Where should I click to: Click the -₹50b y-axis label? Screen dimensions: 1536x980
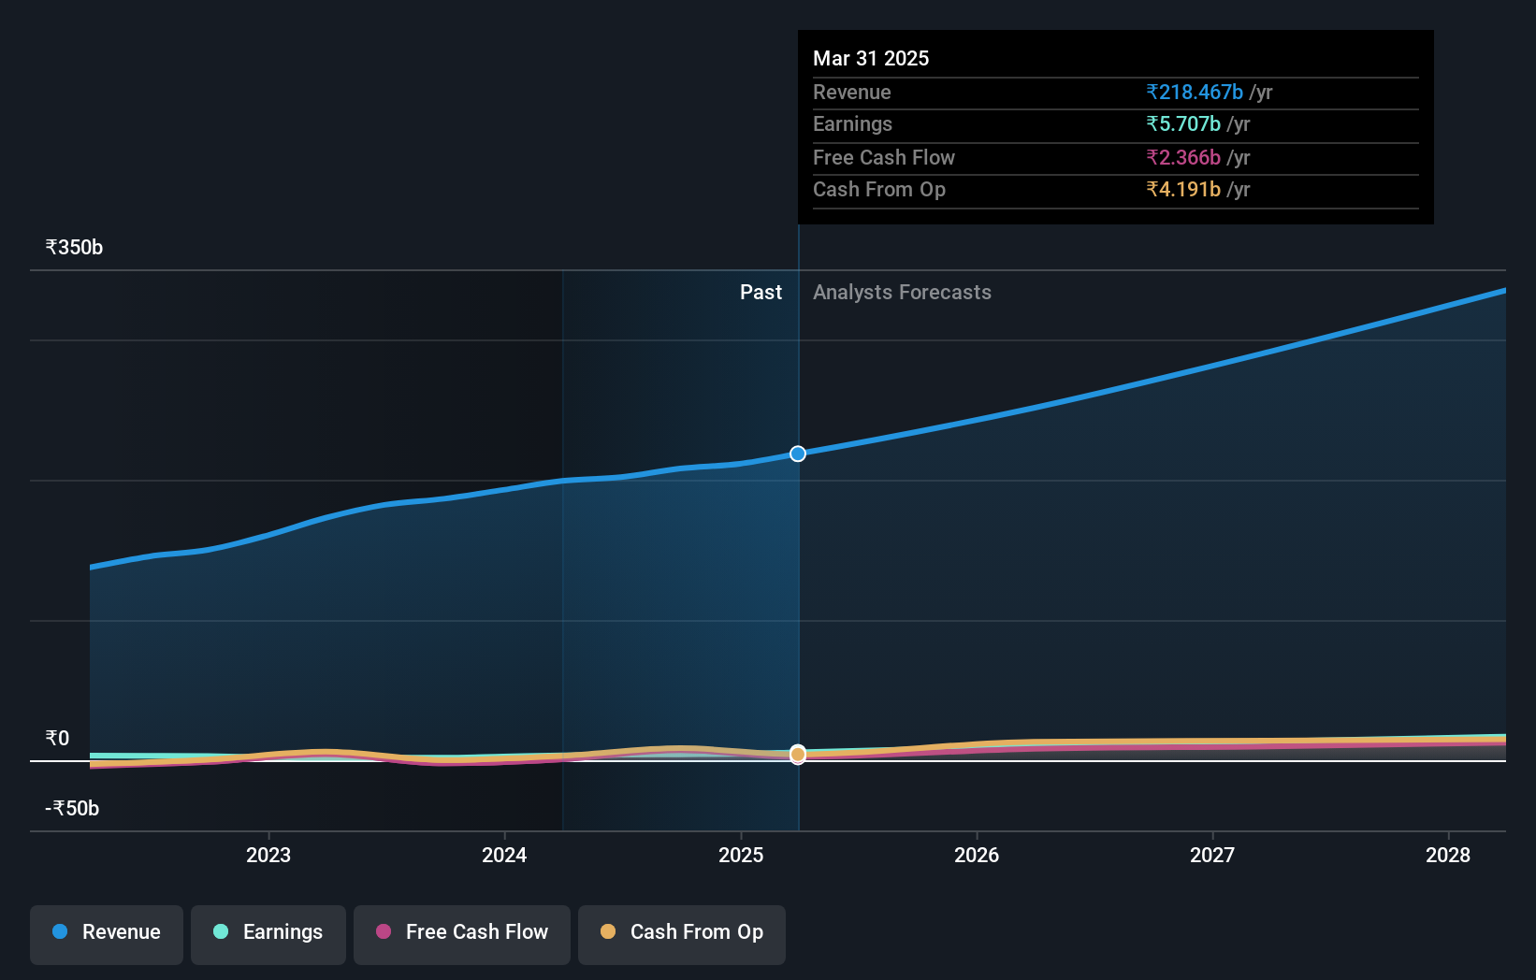tap(72, 808)
